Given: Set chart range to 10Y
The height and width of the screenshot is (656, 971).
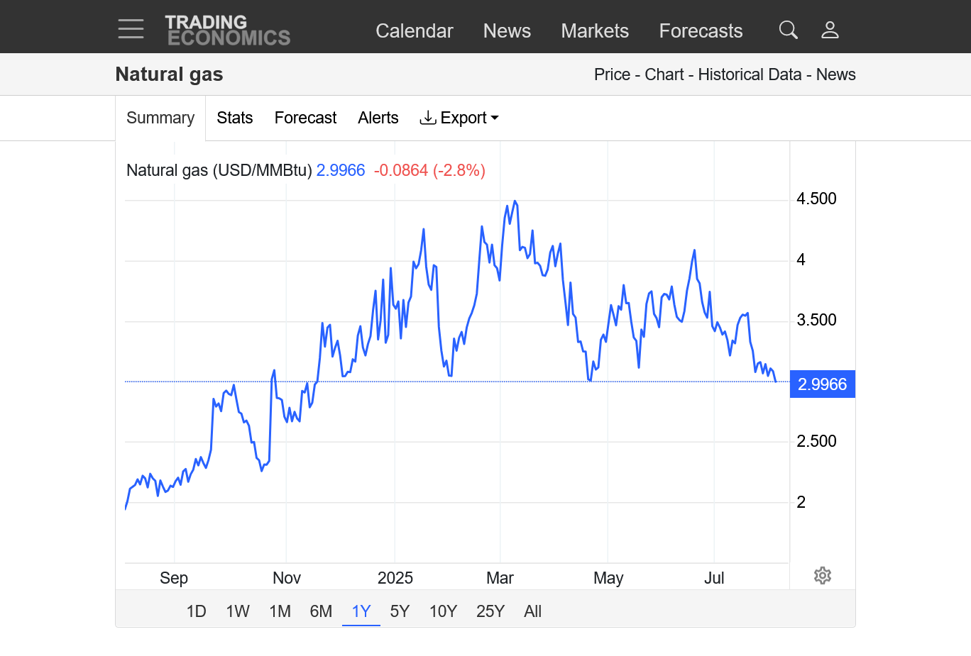Looking at the screenshot, I should point(443,611).
